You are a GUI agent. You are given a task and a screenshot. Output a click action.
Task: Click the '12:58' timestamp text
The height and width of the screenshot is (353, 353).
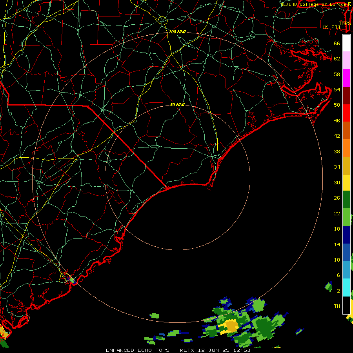point(242,350)
